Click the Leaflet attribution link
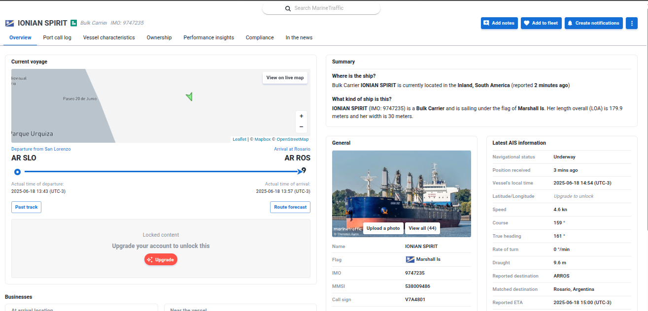The image size is (648, 311). 239,139
